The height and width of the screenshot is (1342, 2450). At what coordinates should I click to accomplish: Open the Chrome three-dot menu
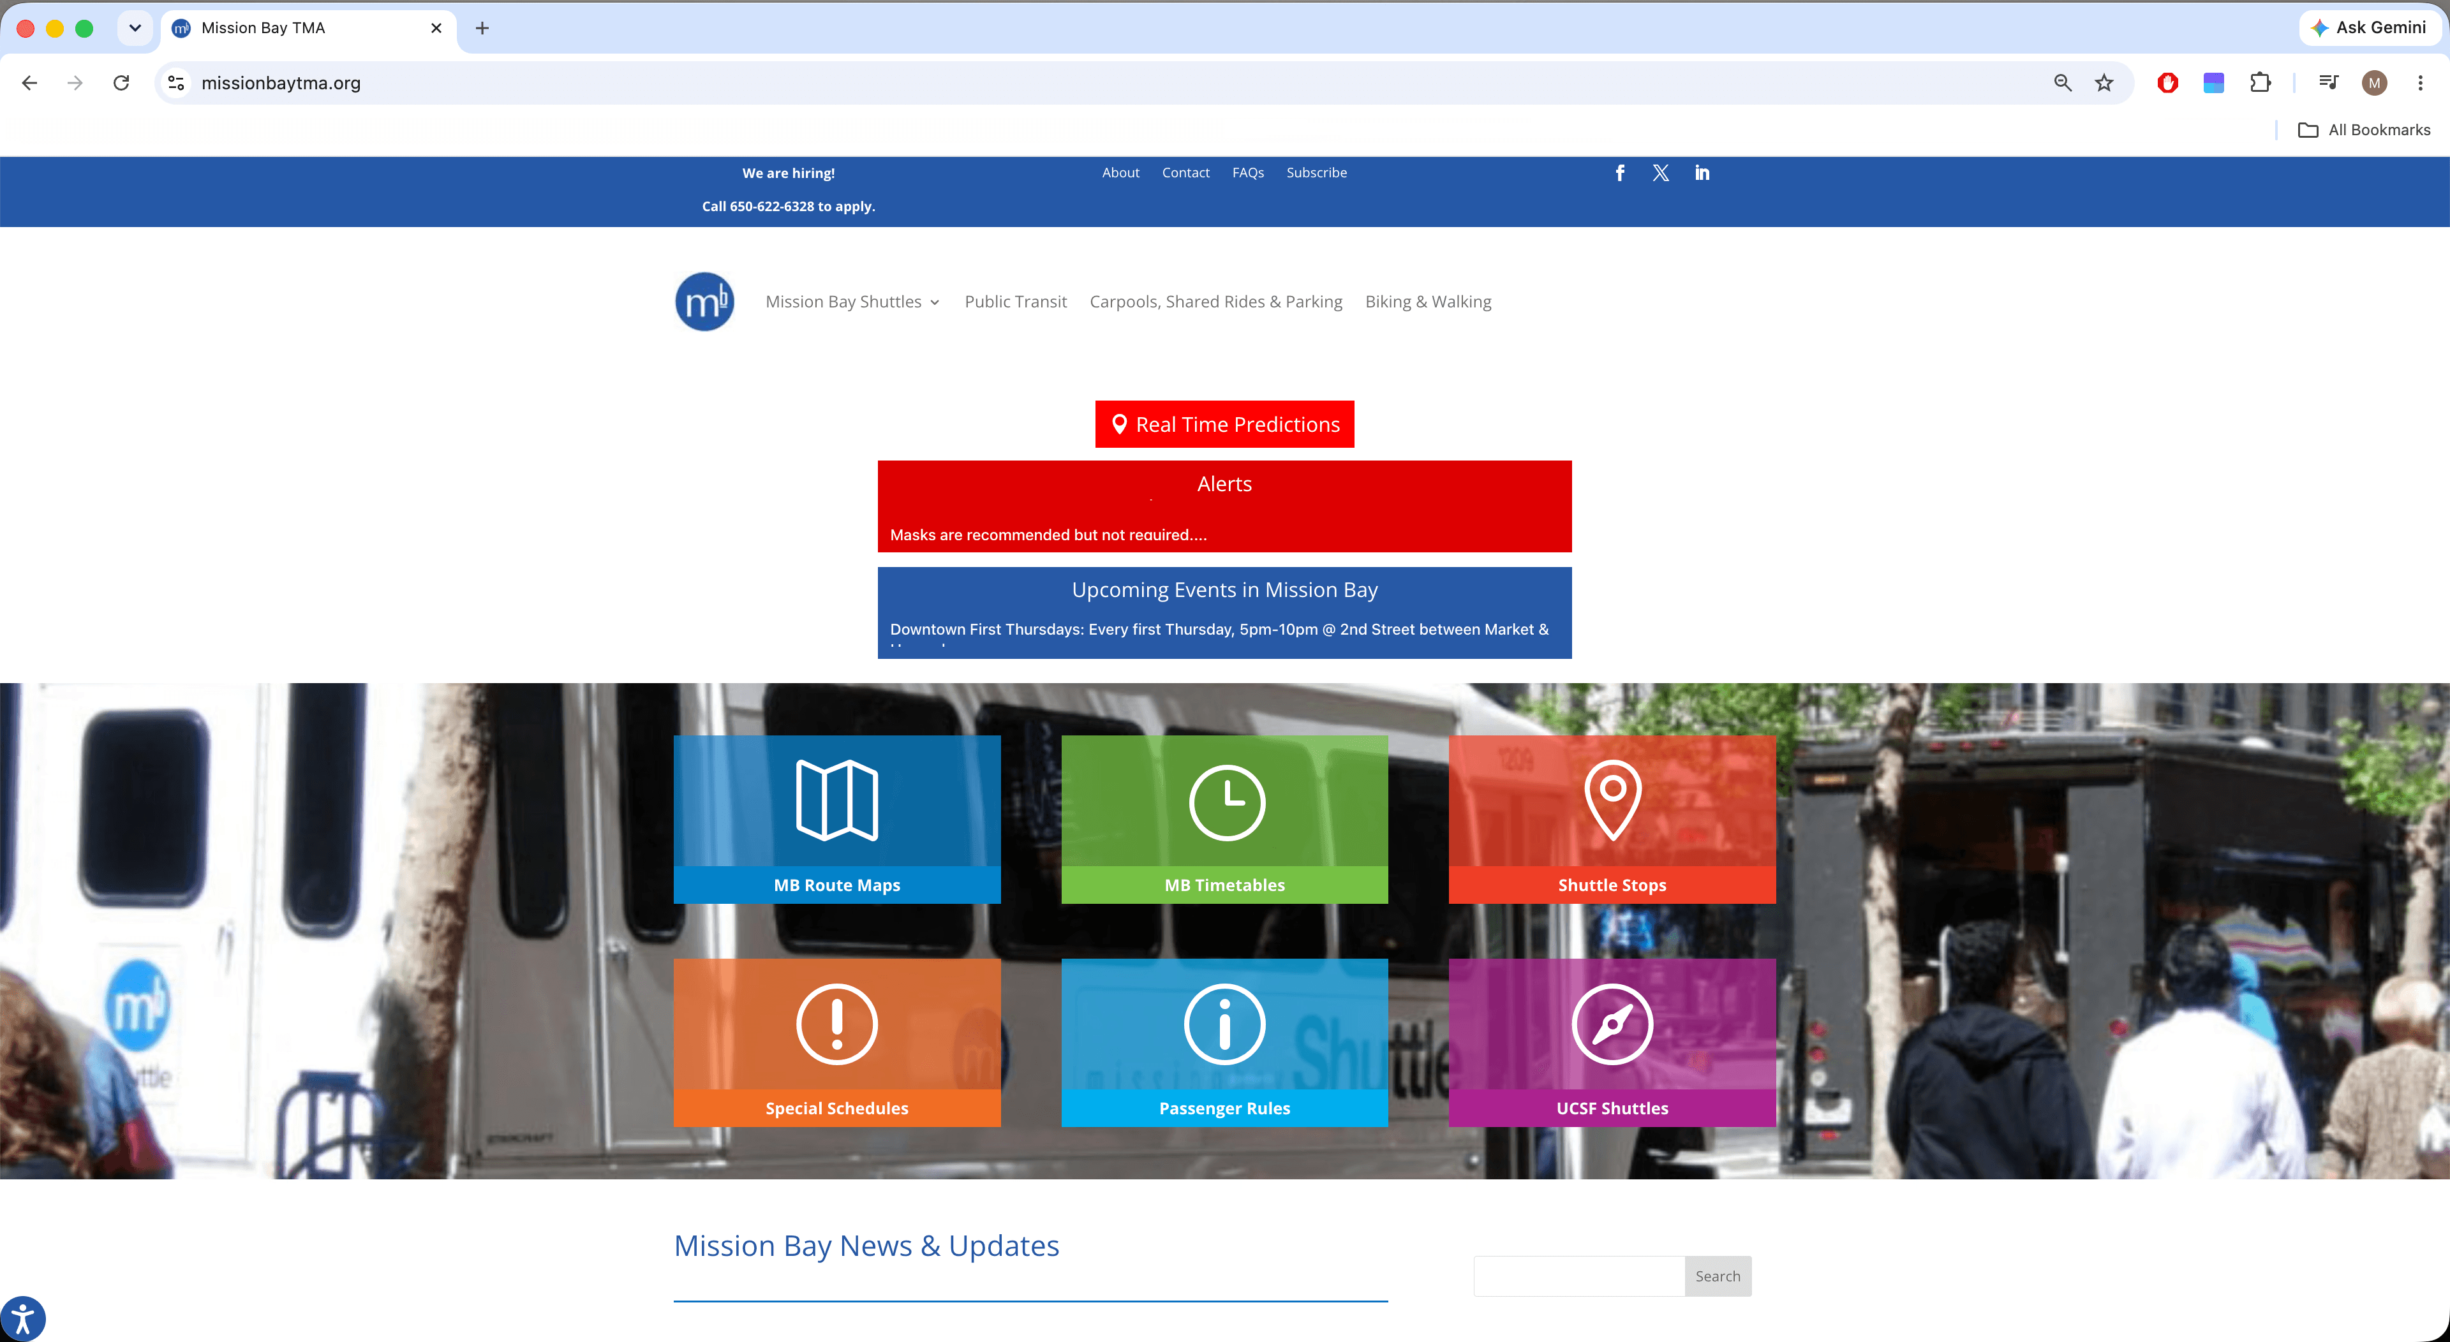pyautogui.click(x=2419, y=83)
